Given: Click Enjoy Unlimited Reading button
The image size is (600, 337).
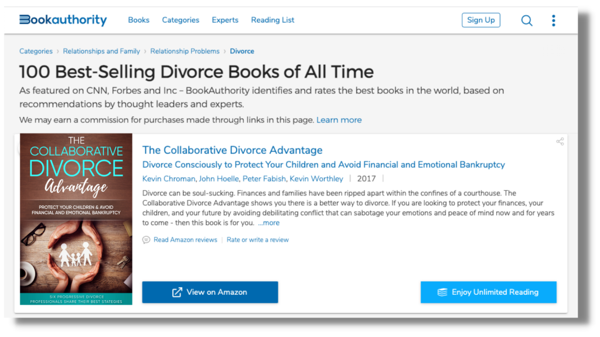Looking at the screenshot, I should (x=488, y=292).
